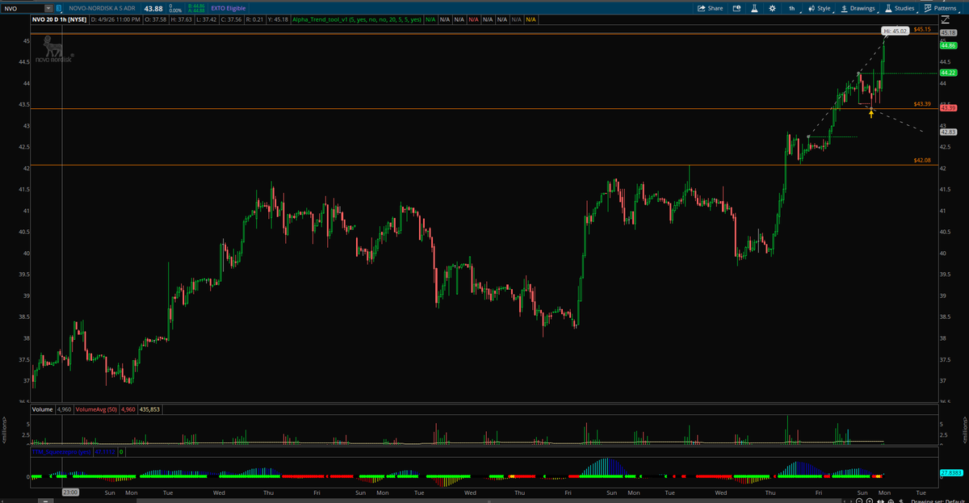
Task: Click the Share arrow icon
Action: (701, 8)
